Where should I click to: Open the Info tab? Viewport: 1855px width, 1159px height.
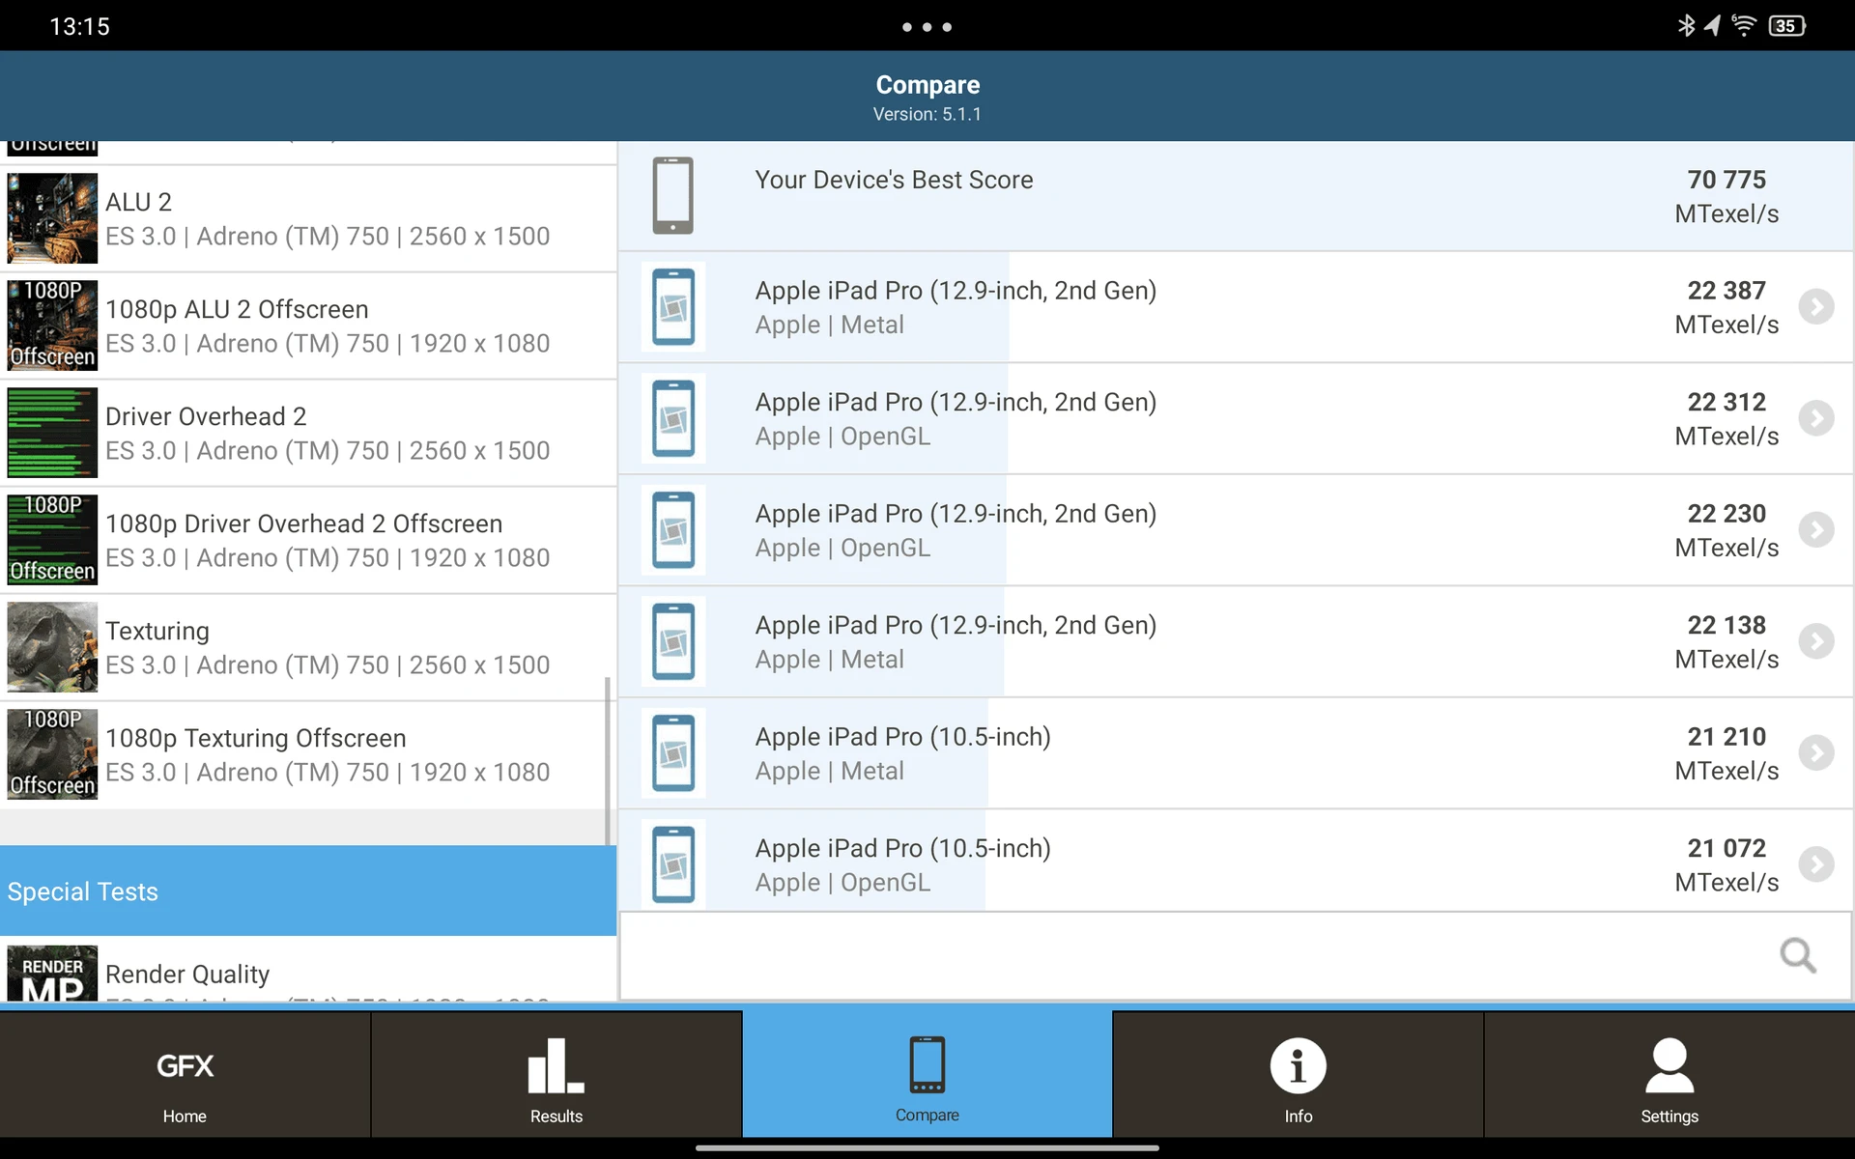1298,1074
